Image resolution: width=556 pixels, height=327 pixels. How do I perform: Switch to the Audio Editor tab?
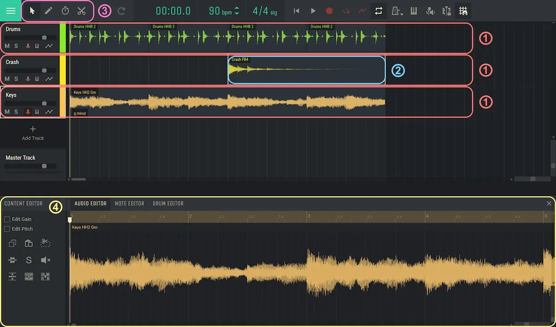[x=90, y=204]
